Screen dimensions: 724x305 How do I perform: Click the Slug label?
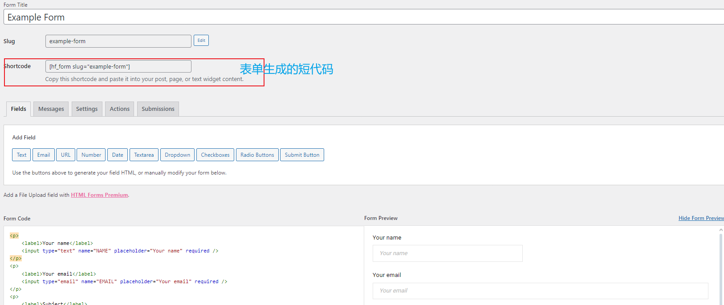click(x=9, y=41)
